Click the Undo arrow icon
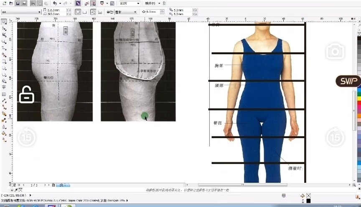This screenshot has height=207, width=361. pyautogui.click(x=54, y=3)
